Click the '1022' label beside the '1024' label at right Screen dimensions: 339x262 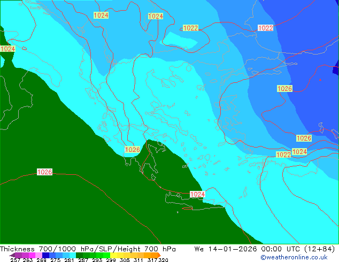tap(283, 155)
